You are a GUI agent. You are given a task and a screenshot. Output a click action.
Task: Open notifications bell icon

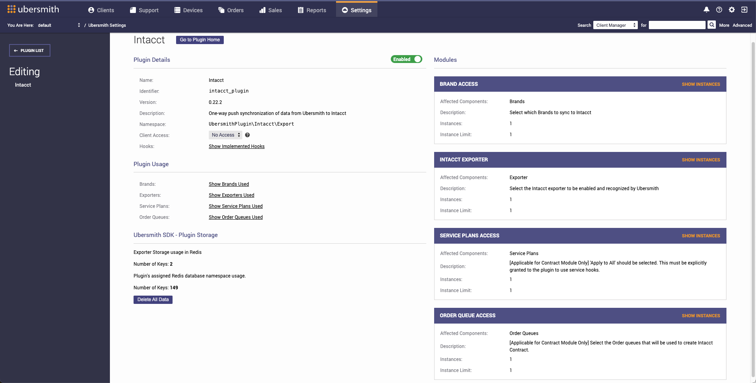[x=706, y=9]
